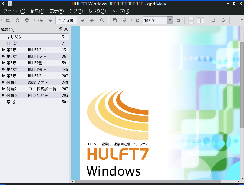Image resolution: width=244 pixels, height=185 pixels.
Task: Float the 概要 outline panel
Action: pos(60,29)
